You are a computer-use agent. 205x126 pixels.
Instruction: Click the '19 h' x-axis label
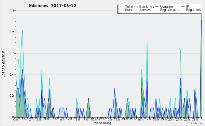(163, 120)
